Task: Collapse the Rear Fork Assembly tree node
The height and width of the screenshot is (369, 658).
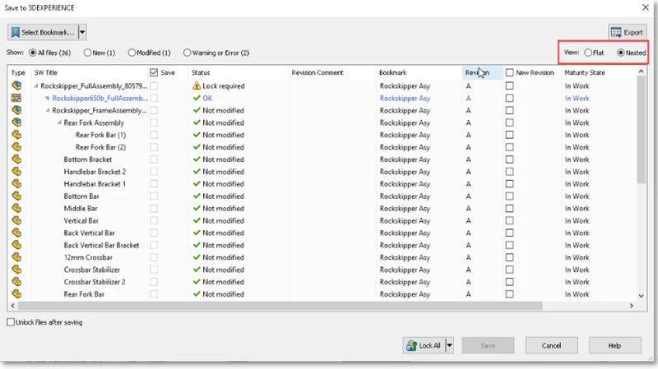Action: click(x=59, y=122)
